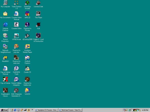The width and height of the screenshot is (150, 112).
Task: Click the GameSpy Arcade icon
Action: (x=27, y=3)
